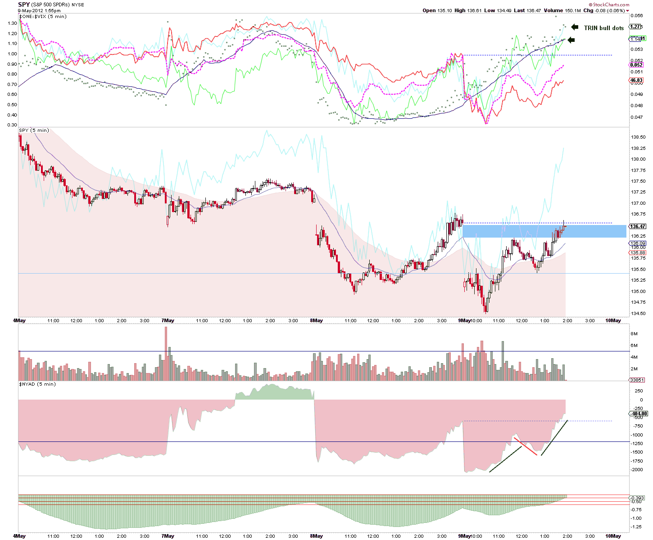Select the "(S&P 500 SPDRs)" fund name
This screenshot has width=653, height=540.
(x=50, y=5)
